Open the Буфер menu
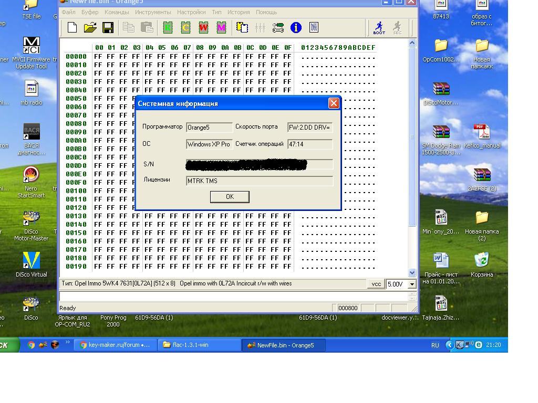 [x=90, y=12]
